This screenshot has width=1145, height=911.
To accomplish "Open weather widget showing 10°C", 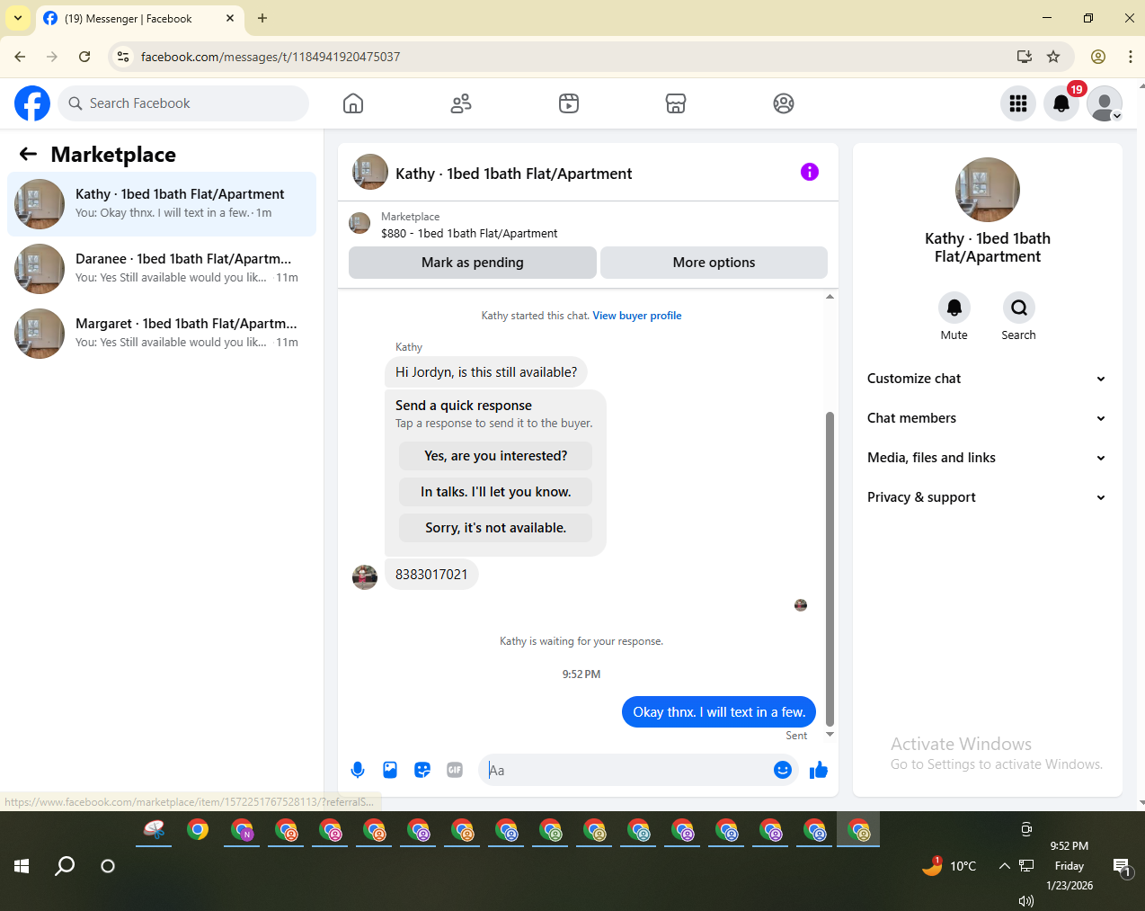I will tap(949, 866).
